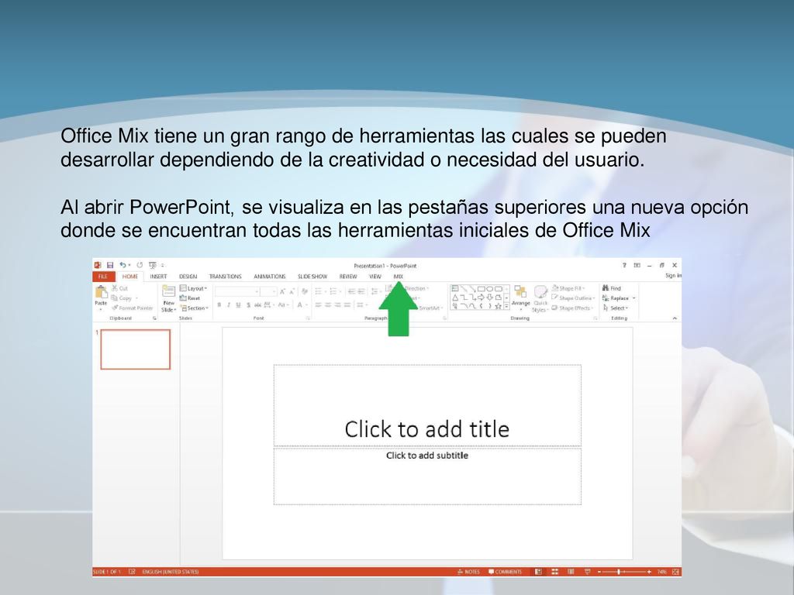Open the Layout dropdown

point(193,288)
